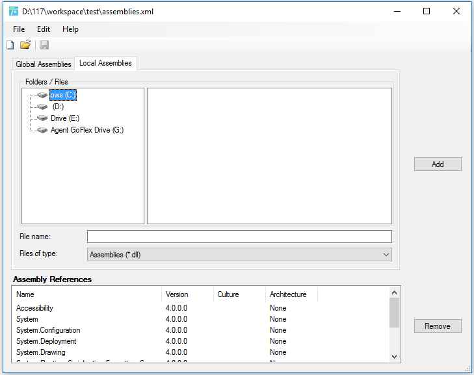Open the Files of type dropdown
The width and height of the screenshot is (474, 375).
[x=239, y=255]
